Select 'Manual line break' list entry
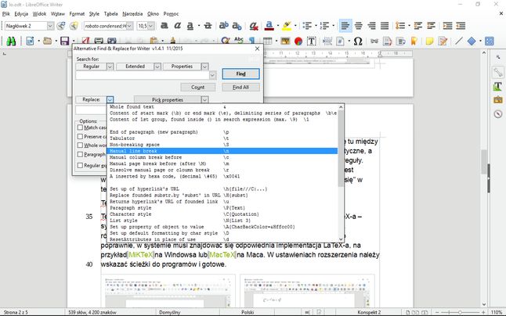Screen dimensions: 506x316 pyautogui.click(x=222, y=151)
